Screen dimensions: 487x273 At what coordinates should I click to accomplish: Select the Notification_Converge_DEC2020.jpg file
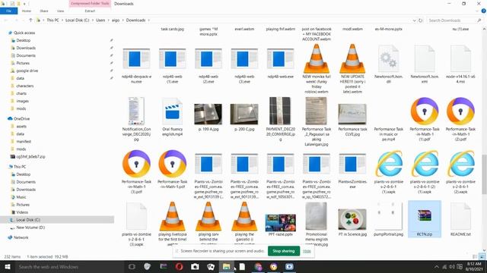136,119
